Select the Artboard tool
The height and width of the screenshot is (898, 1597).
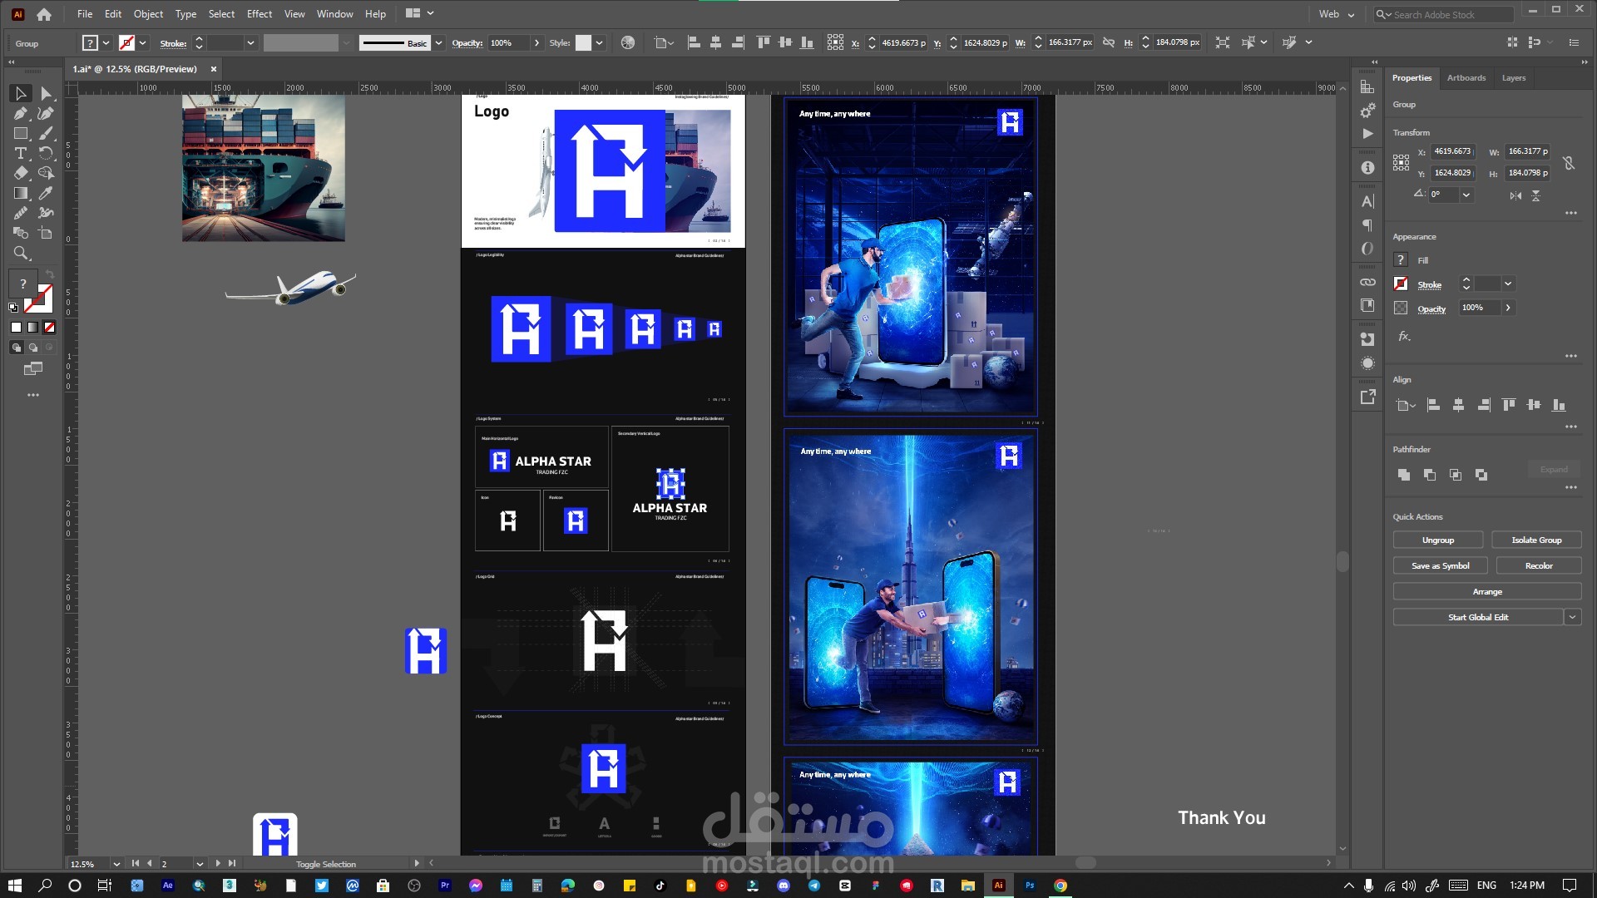(x=46, y=234)
